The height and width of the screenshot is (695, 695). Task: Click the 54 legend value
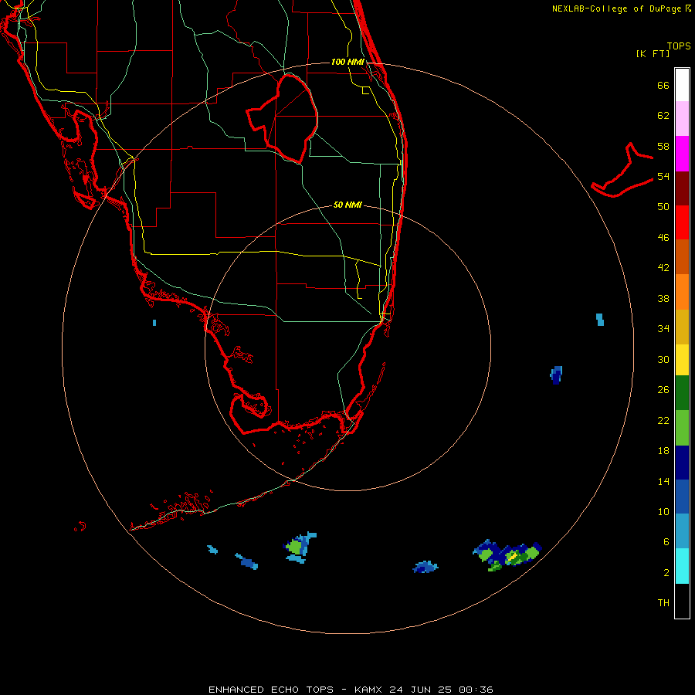(x=663, y=176)
